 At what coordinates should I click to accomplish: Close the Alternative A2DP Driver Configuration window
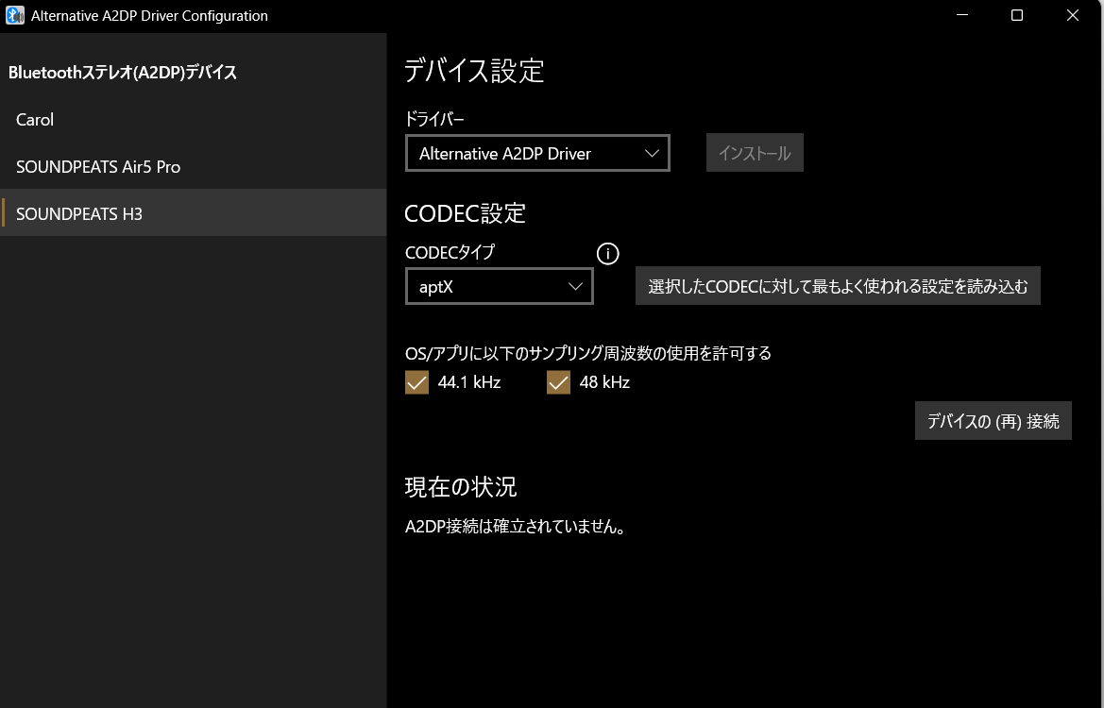(1072, 15)
